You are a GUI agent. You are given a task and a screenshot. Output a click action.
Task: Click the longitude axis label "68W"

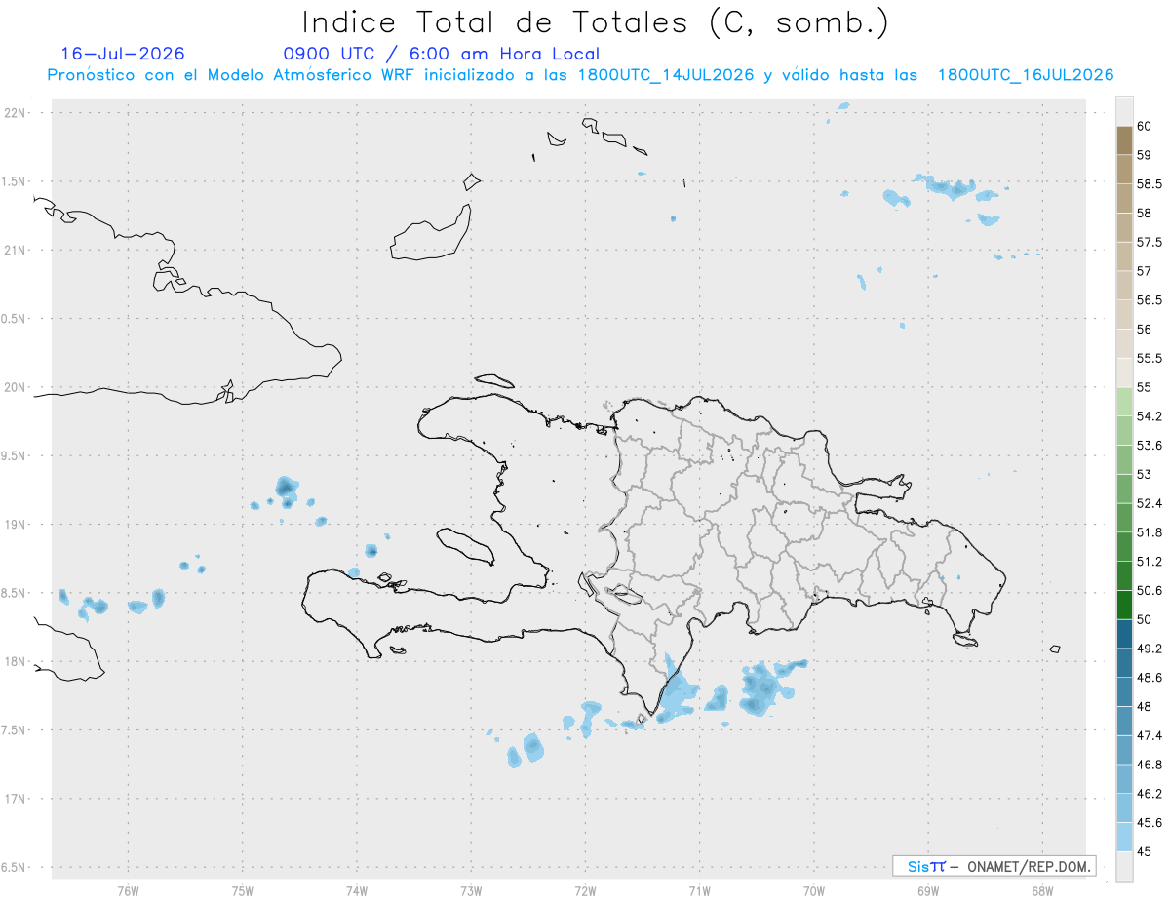click(1041, 891)
